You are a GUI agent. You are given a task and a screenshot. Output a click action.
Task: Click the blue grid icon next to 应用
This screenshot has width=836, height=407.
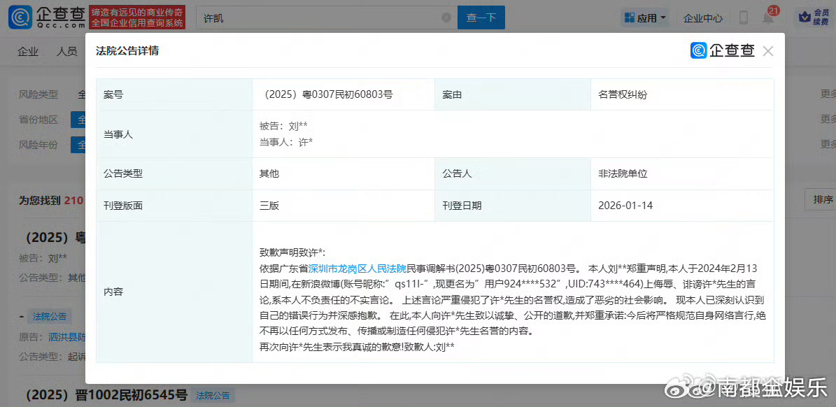tap(628, 17)
